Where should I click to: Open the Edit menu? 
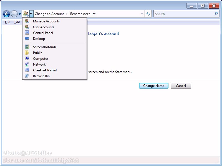[x=17, y=22]
